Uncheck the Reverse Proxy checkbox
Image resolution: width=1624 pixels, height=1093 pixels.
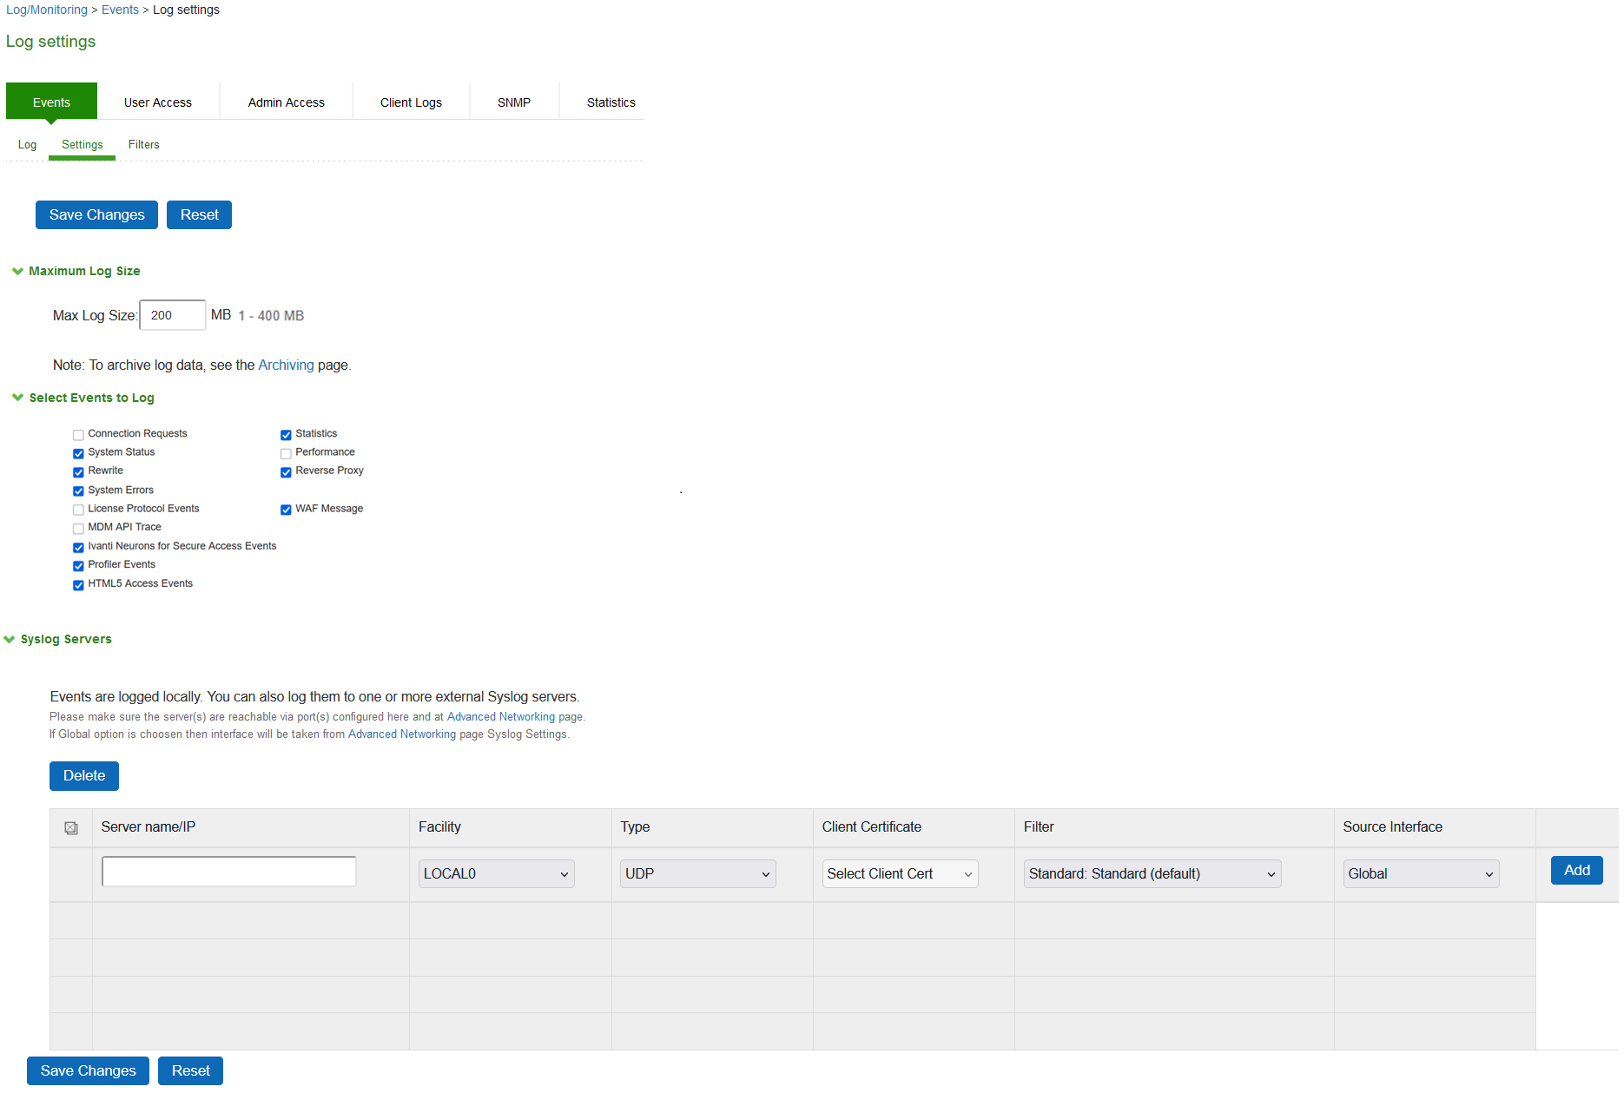pos(286,472)
